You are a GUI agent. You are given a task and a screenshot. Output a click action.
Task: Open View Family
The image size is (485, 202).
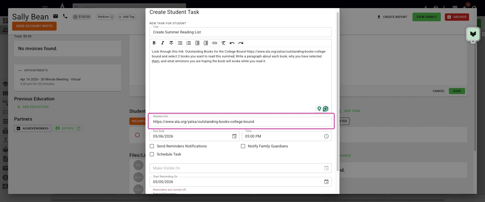tap(426, 17)
